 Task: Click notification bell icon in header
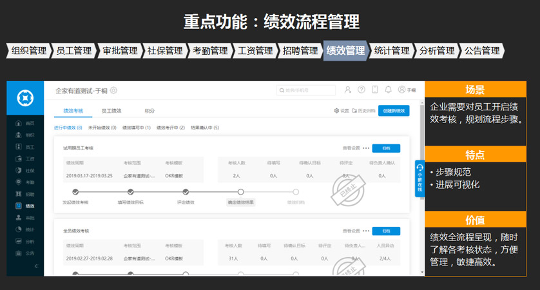[x=389, y=90]
